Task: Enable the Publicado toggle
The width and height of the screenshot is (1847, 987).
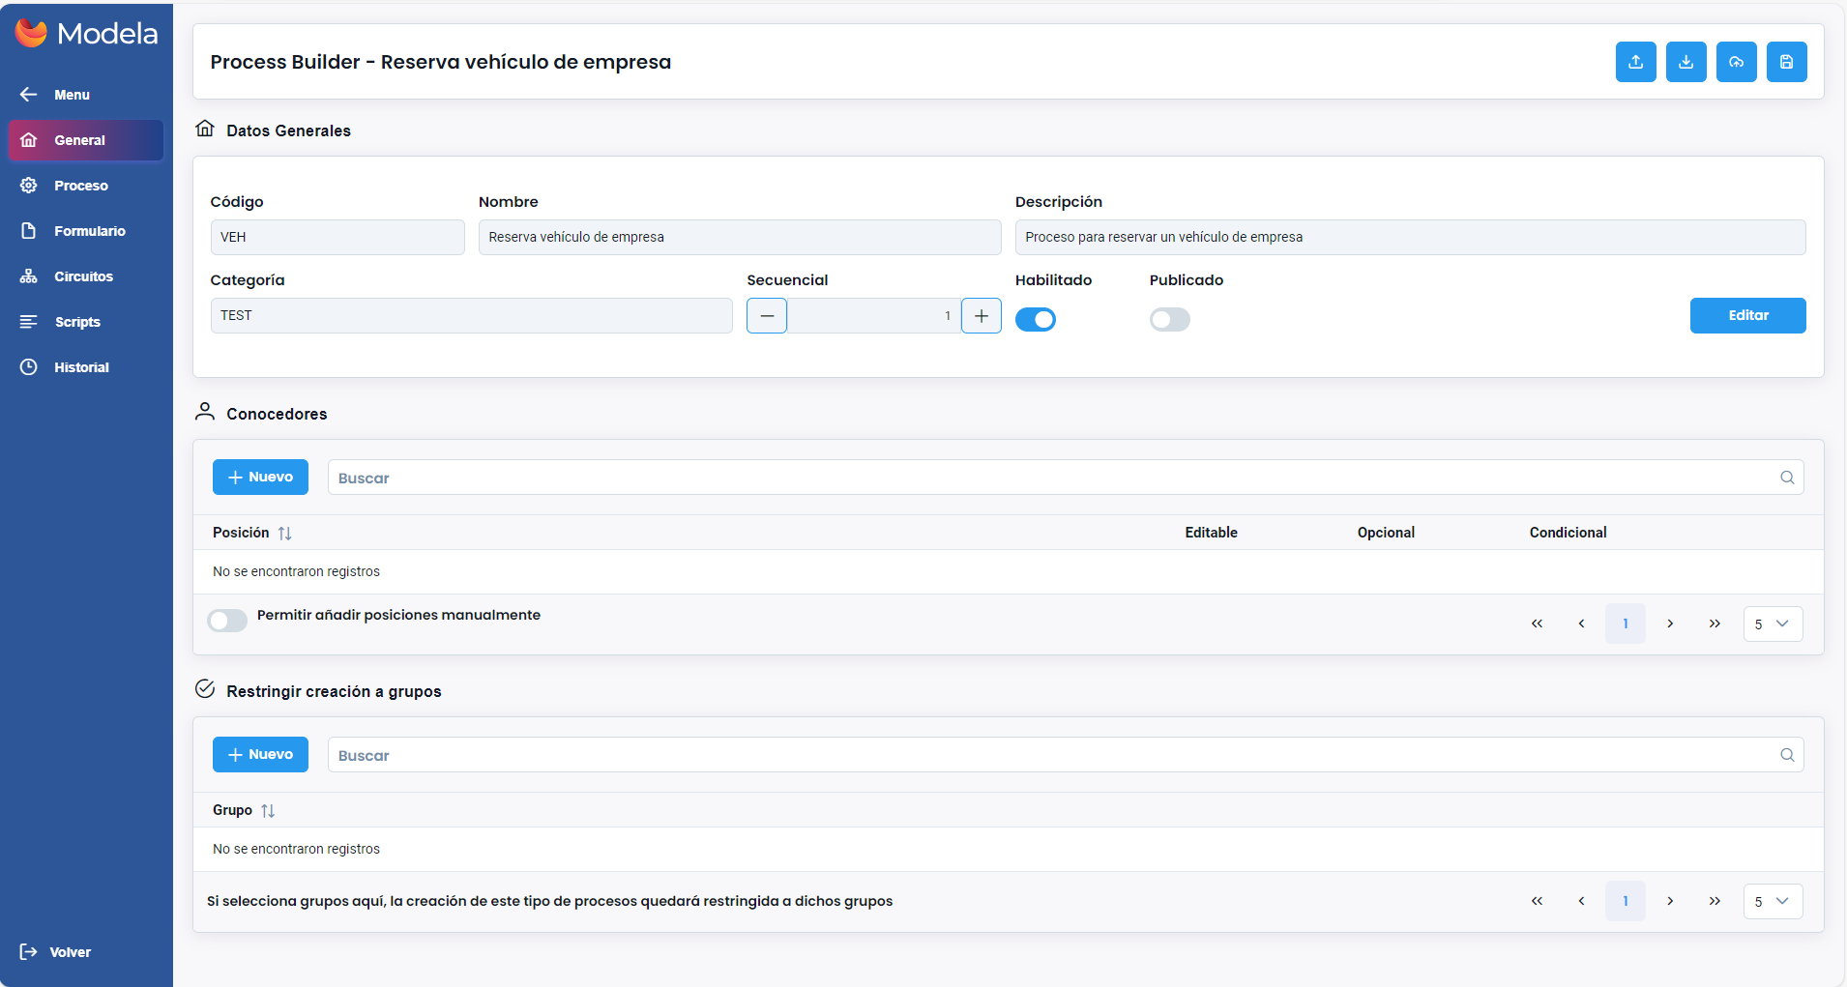Action: pos(1170,319)
